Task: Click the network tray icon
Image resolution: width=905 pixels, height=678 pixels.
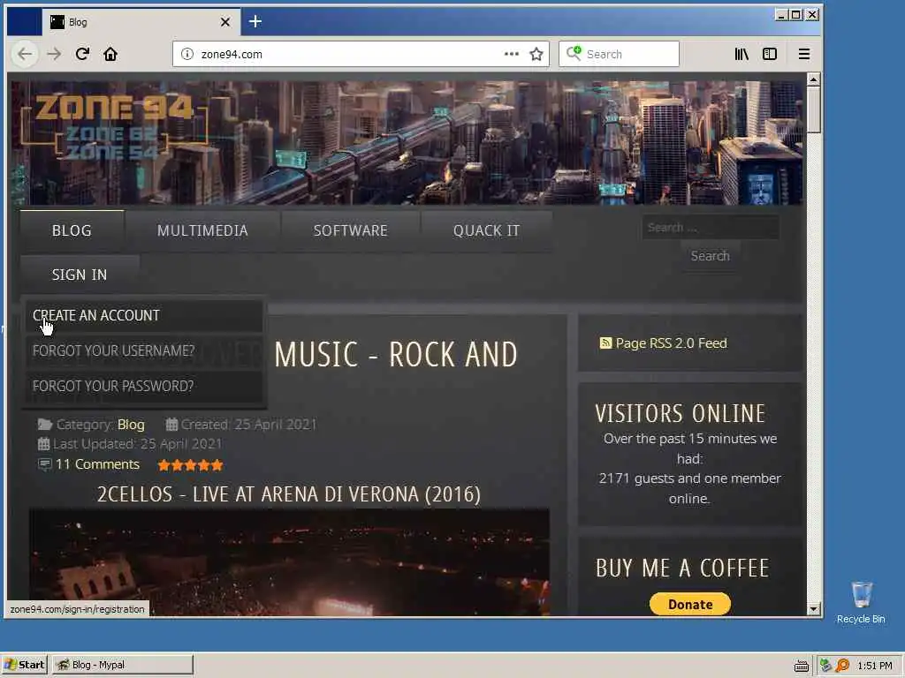Action: pyautogui.click(x=826, y=666)
